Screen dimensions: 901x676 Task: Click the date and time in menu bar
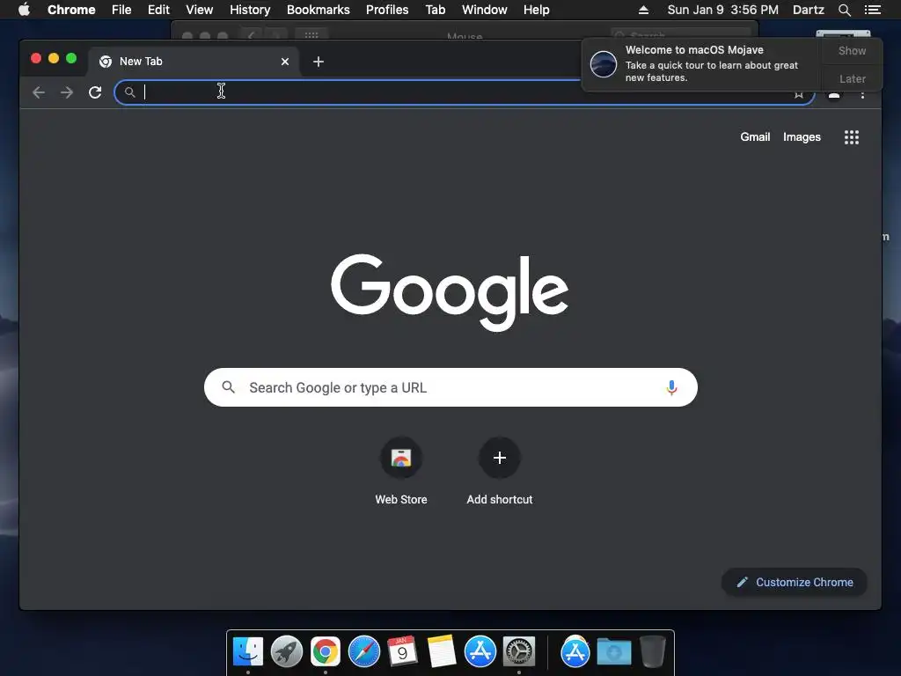point(723,10)
